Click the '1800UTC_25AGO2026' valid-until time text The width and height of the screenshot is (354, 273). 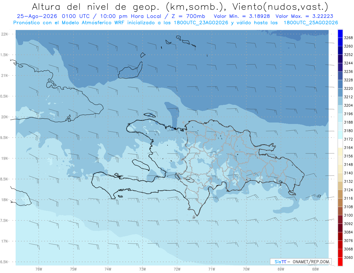(x=311, y=22)
